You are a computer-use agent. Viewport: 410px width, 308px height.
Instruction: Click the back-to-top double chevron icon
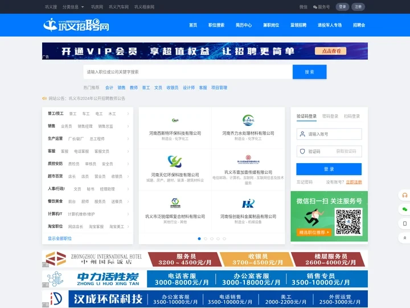point(404,238)
